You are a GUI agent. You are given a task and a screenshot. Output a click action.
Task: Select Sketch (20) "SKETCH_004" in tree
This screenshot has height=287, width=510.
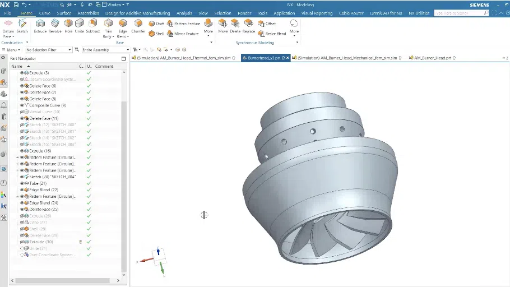coord(52,177)
